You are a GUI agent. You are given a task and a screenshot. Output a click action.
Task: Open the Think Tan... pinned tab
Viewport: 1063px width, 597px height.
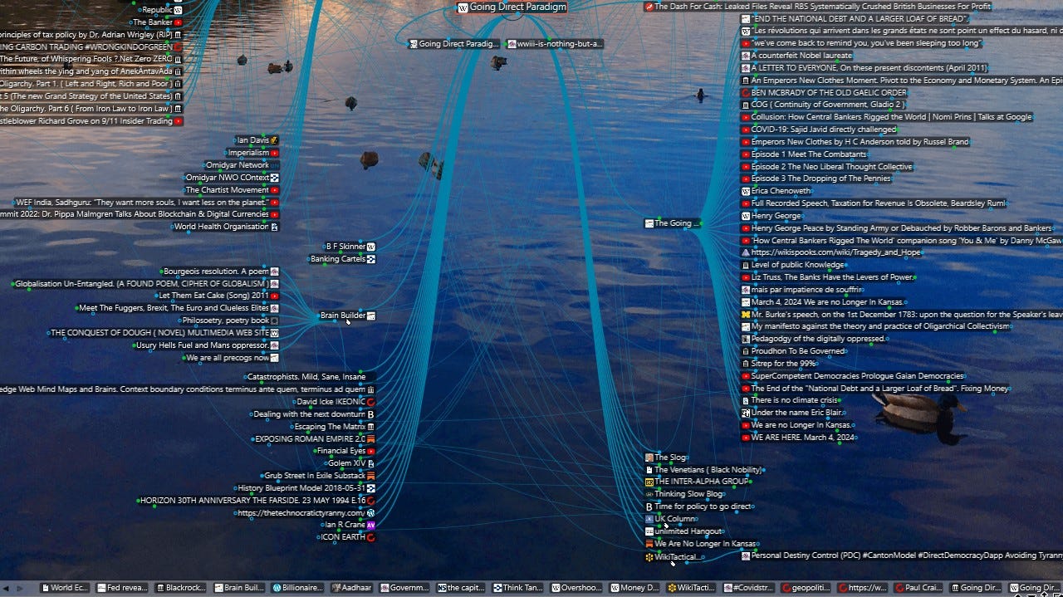tap(518, 588)
